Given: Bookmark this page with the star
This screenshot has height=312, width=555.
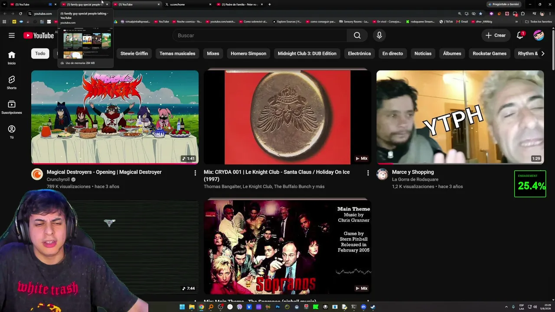Looking at the screenshot, I should [x=480, y=13].
